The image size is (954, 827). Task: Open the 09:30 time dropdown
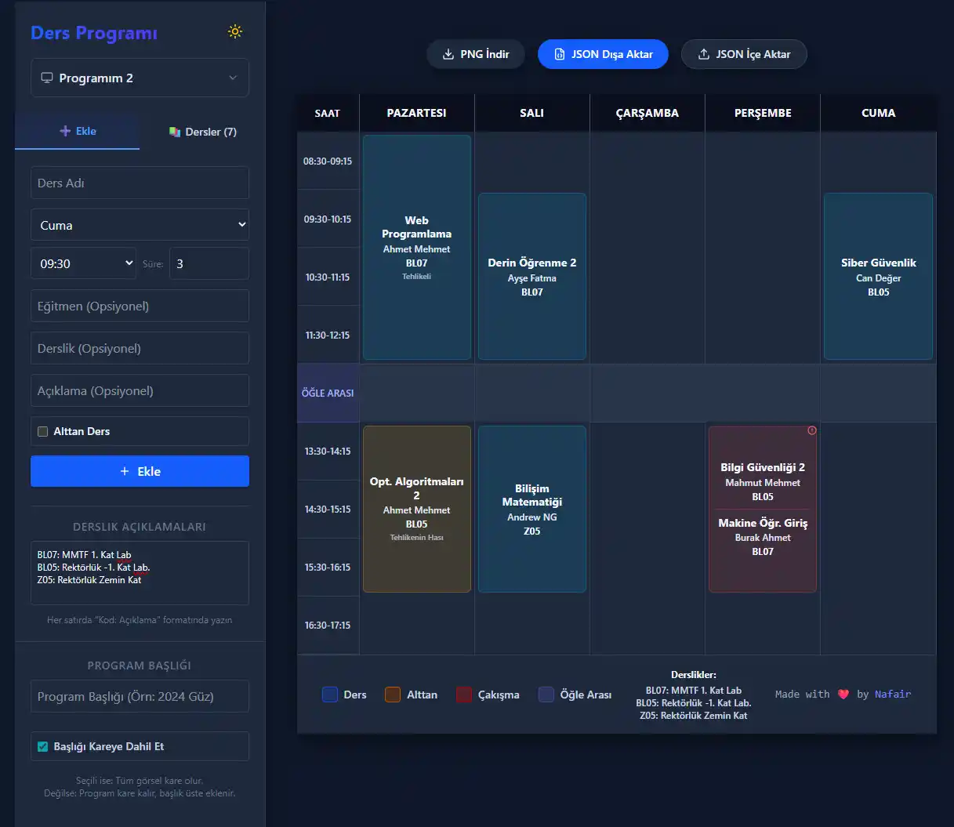pos(83,263)
